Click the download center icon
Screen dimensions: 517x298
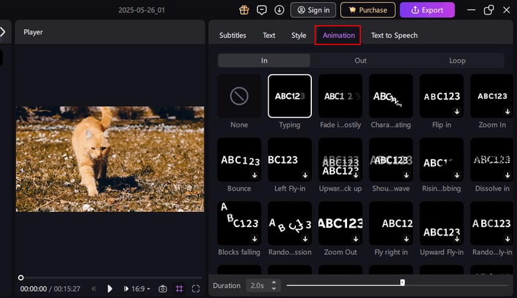(279, 10)
